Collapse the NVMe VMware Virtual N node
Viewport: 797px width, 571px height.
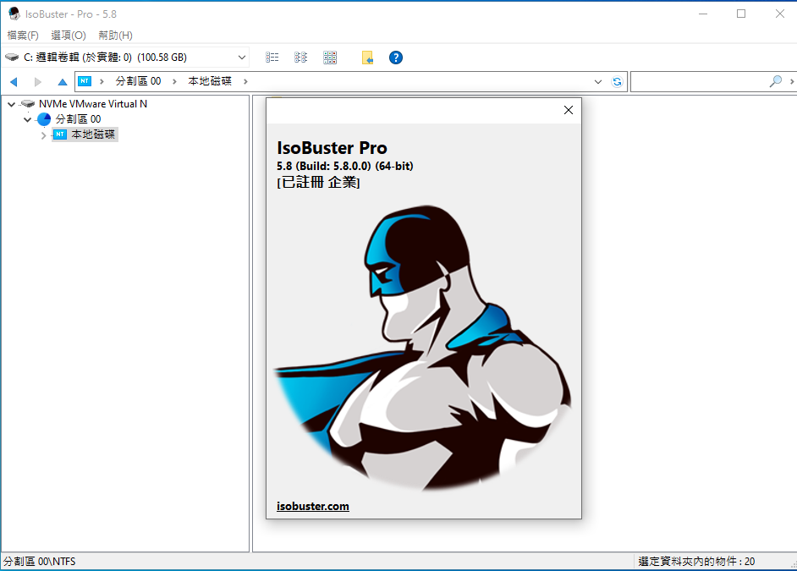pyautogui.click(x=11, y=104)
